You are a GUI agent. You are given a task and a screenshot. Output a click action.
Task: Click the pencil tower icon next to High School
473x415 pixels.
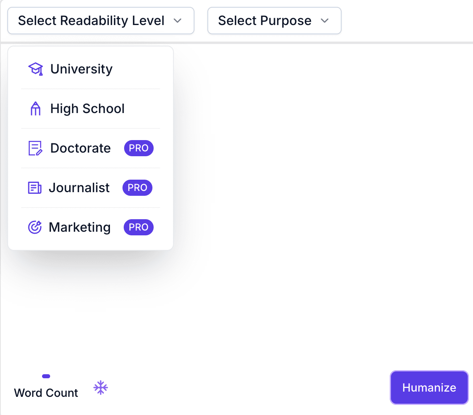click(35, 108)
